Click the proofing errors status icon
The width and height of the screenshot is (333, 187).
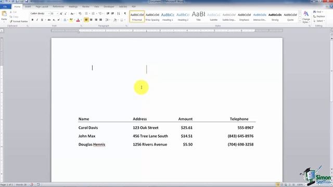[31, 185]
